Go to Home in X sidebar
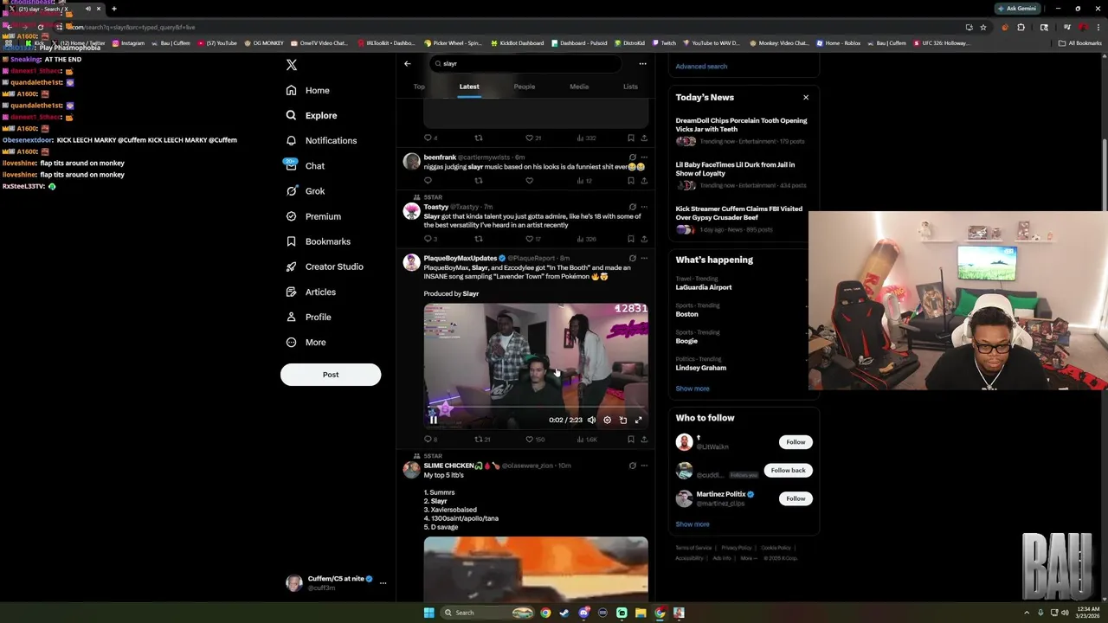1108x623 pixels. (307, 90)
